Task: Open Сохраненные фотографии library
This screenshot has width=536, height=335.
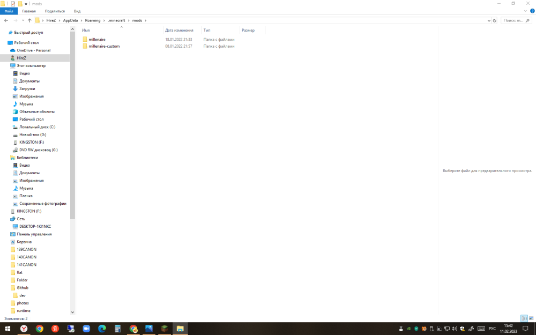Action: point(43,203)
